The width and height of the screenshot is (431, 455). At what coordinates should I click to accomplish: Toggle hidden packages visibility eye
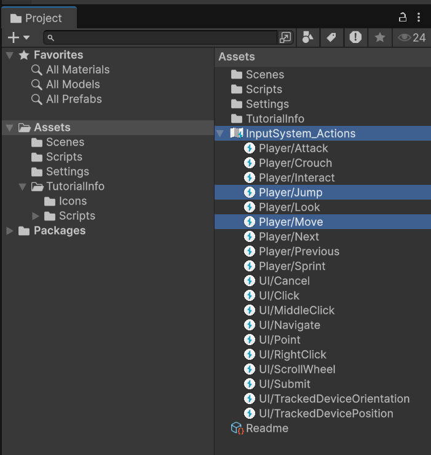pyautogui.click(x=411, y=37)
